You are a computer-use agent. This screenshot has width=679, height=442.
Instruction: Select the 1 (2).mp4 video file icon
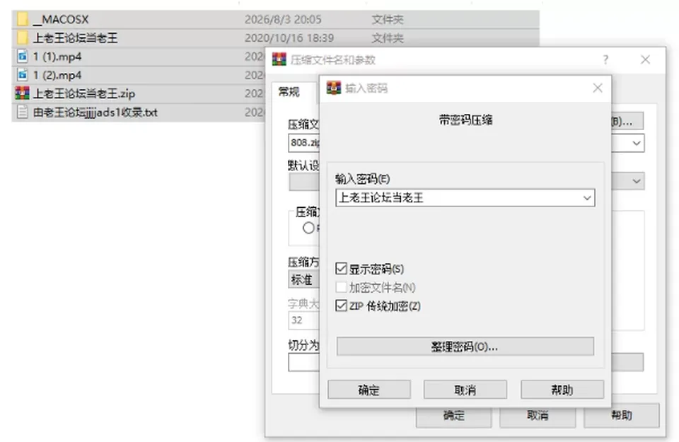(x=23, y=75)
